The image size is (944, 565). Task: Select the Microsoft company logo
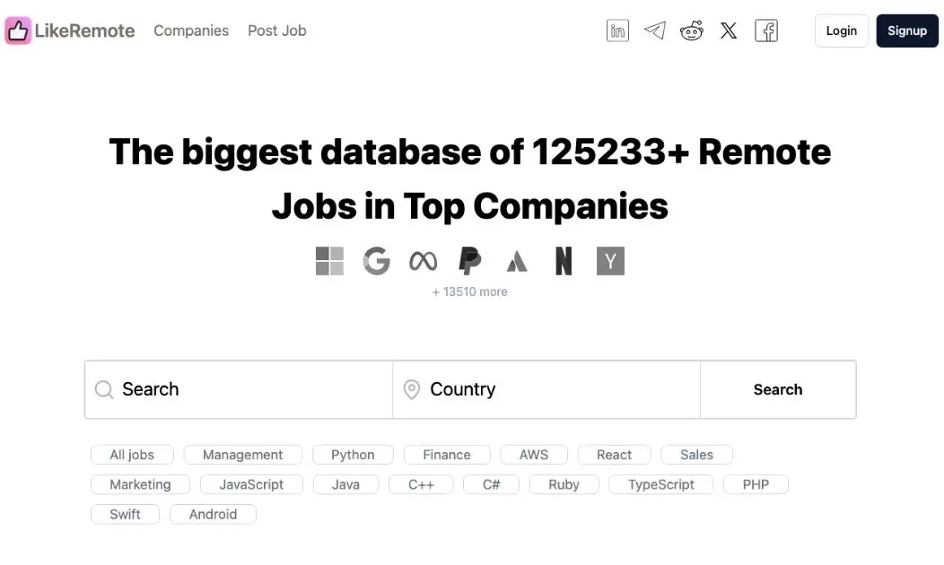click(329, 260)
